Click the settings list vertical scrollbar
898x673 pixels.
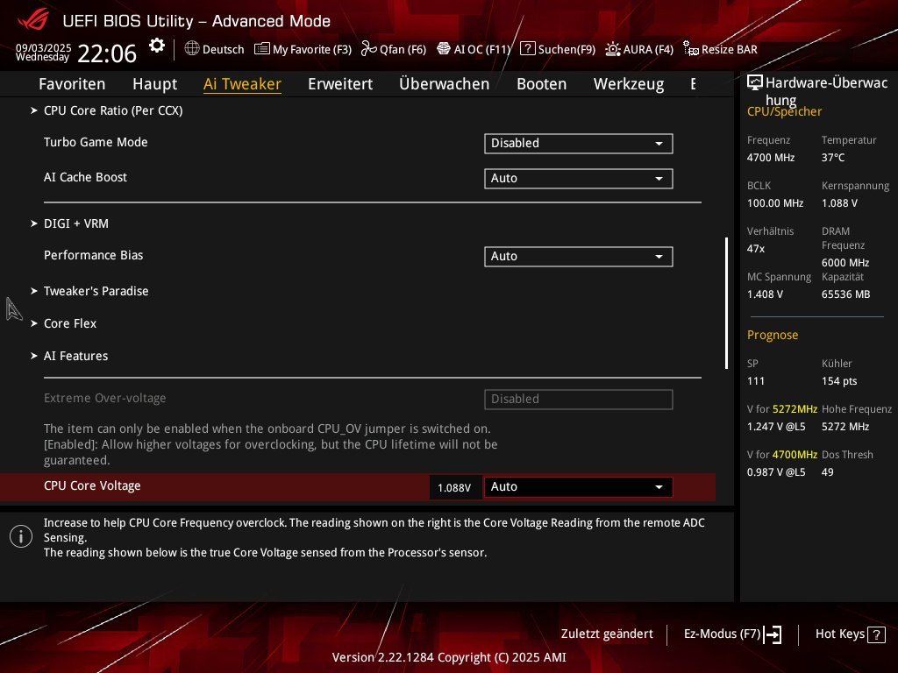(726, 303)
